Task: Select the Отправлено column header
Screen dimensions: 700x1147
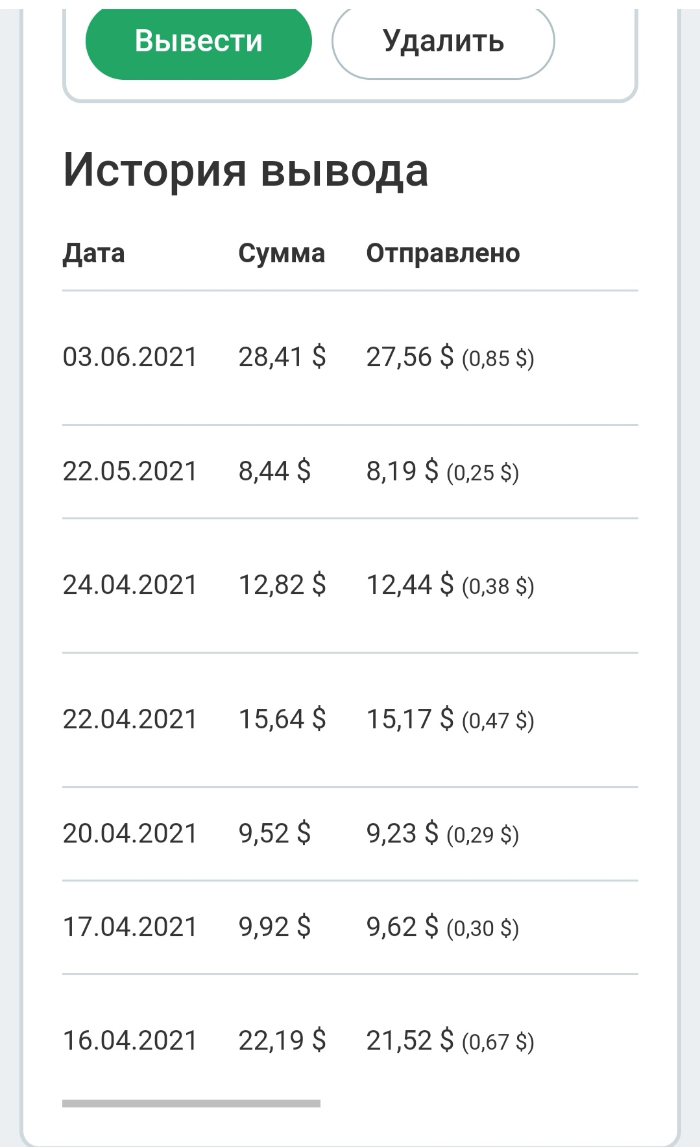Action: pos(443,253)
